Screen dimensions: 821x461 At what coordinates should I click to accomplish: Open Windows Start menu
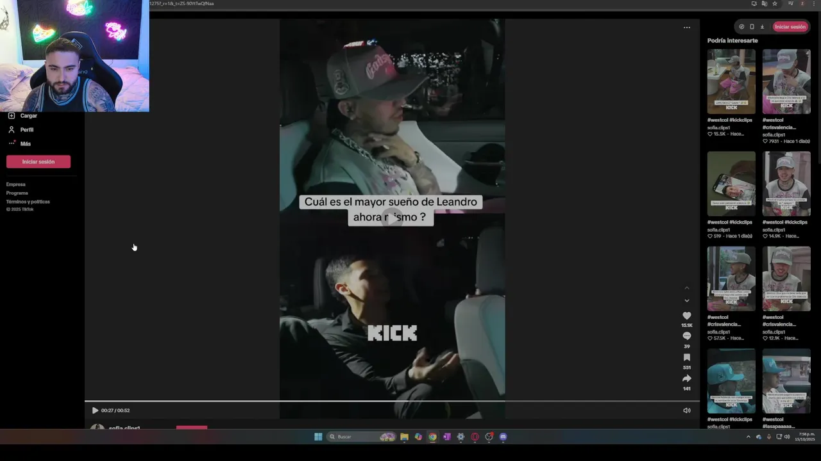(x=318, y=437)
